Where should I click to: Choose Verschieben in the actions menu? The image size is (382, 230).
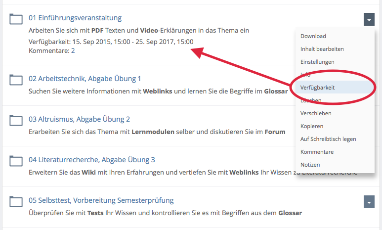(x=316, y=113)
